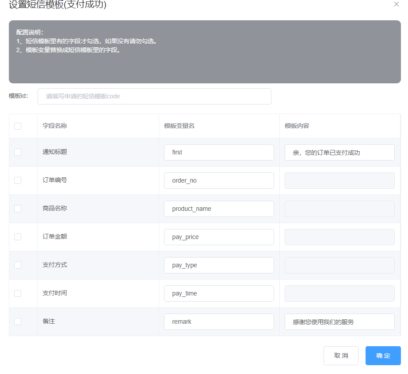Click the template content field for 订单编号
Screen dimensions: 408x374
pos(339,181)
